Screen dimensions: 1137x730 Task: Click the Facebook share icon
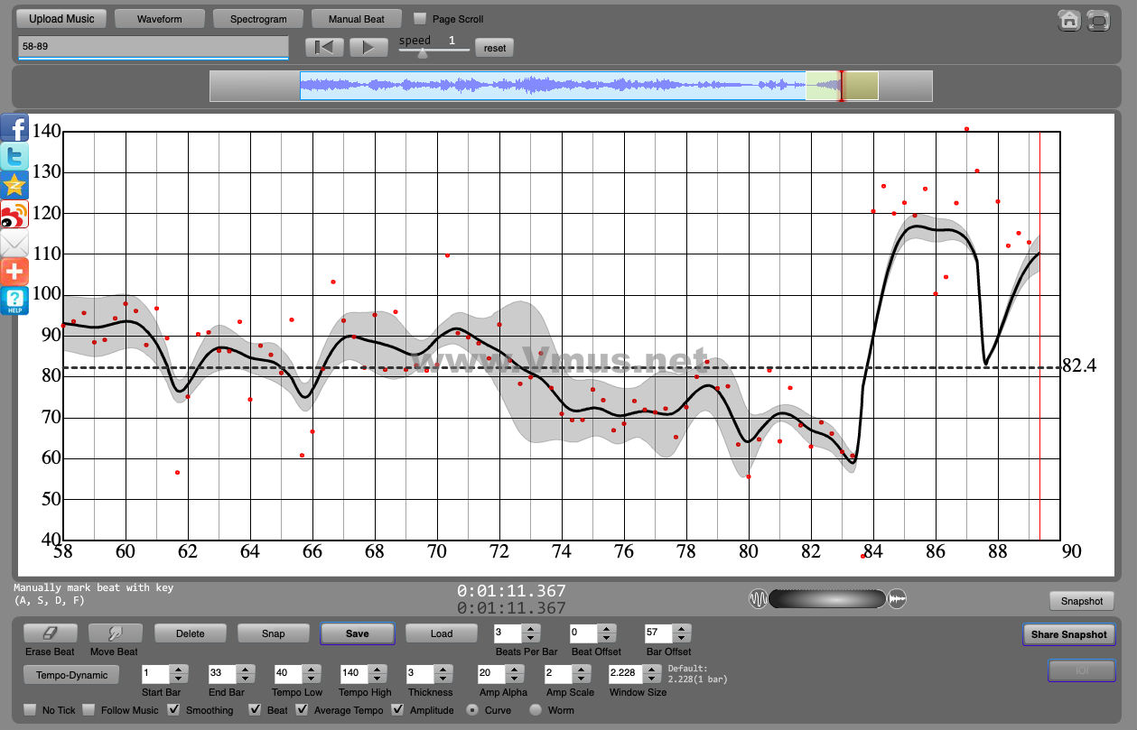pyautogui.click(x=15, y=127)
